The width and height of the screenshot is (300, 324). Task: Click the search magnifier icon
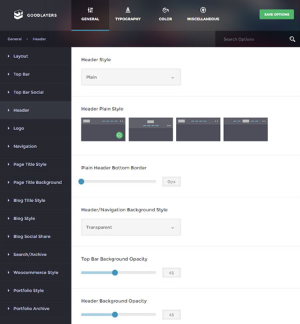292,39
